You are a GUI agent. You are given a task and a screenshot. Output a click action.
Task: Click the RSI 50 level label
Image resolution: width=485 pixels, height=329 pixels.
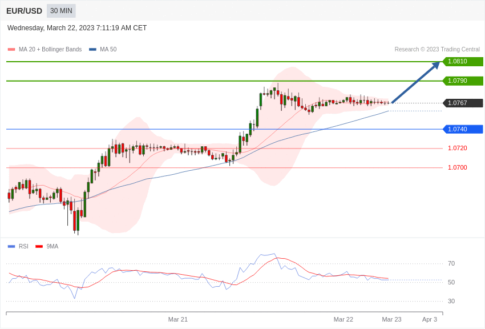[451, 282]
